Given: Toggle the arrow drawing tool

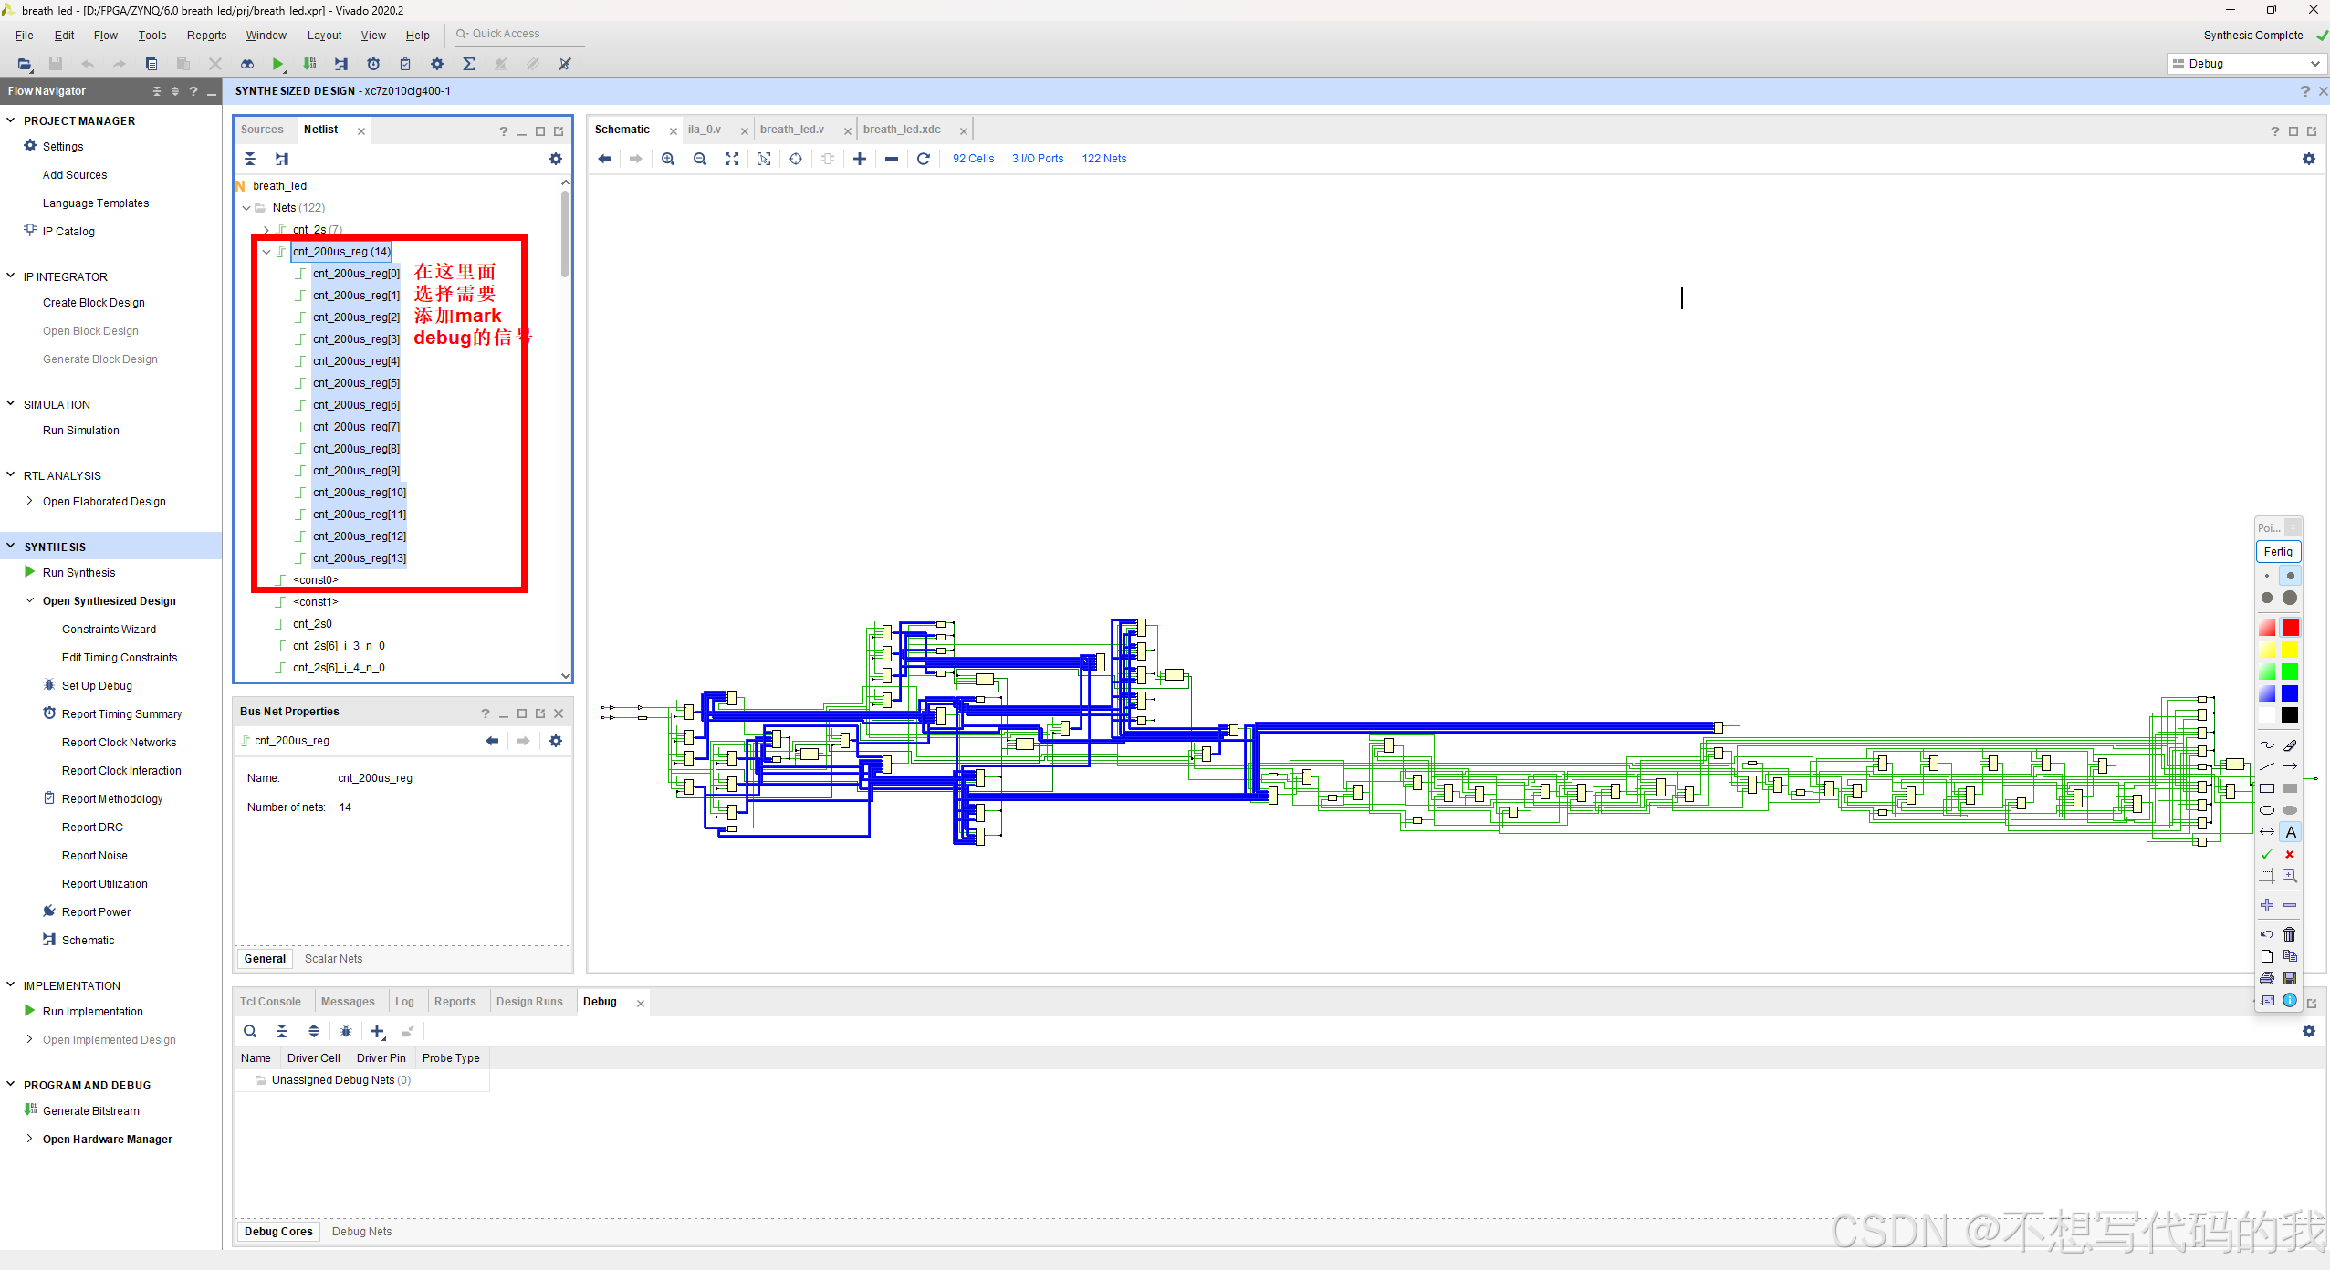Looking at the screenshot, I should click(x=2290, y=766).
